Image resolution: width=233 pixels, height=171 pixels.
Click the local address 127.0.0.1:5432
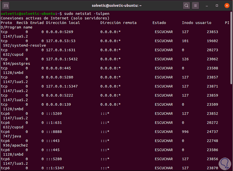[62, 59]
